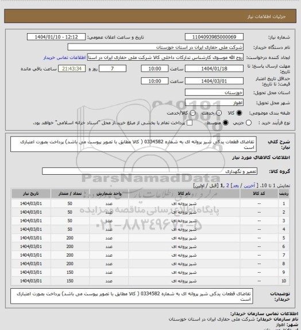
Task: Click the ردیف column header
Action: pos(284,194)
